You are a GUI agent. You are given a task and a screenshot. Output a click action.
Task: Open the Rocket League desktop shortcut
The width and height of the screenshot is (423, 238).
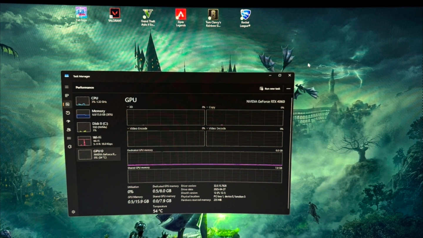pyautogui.click(x=245, y=18)
